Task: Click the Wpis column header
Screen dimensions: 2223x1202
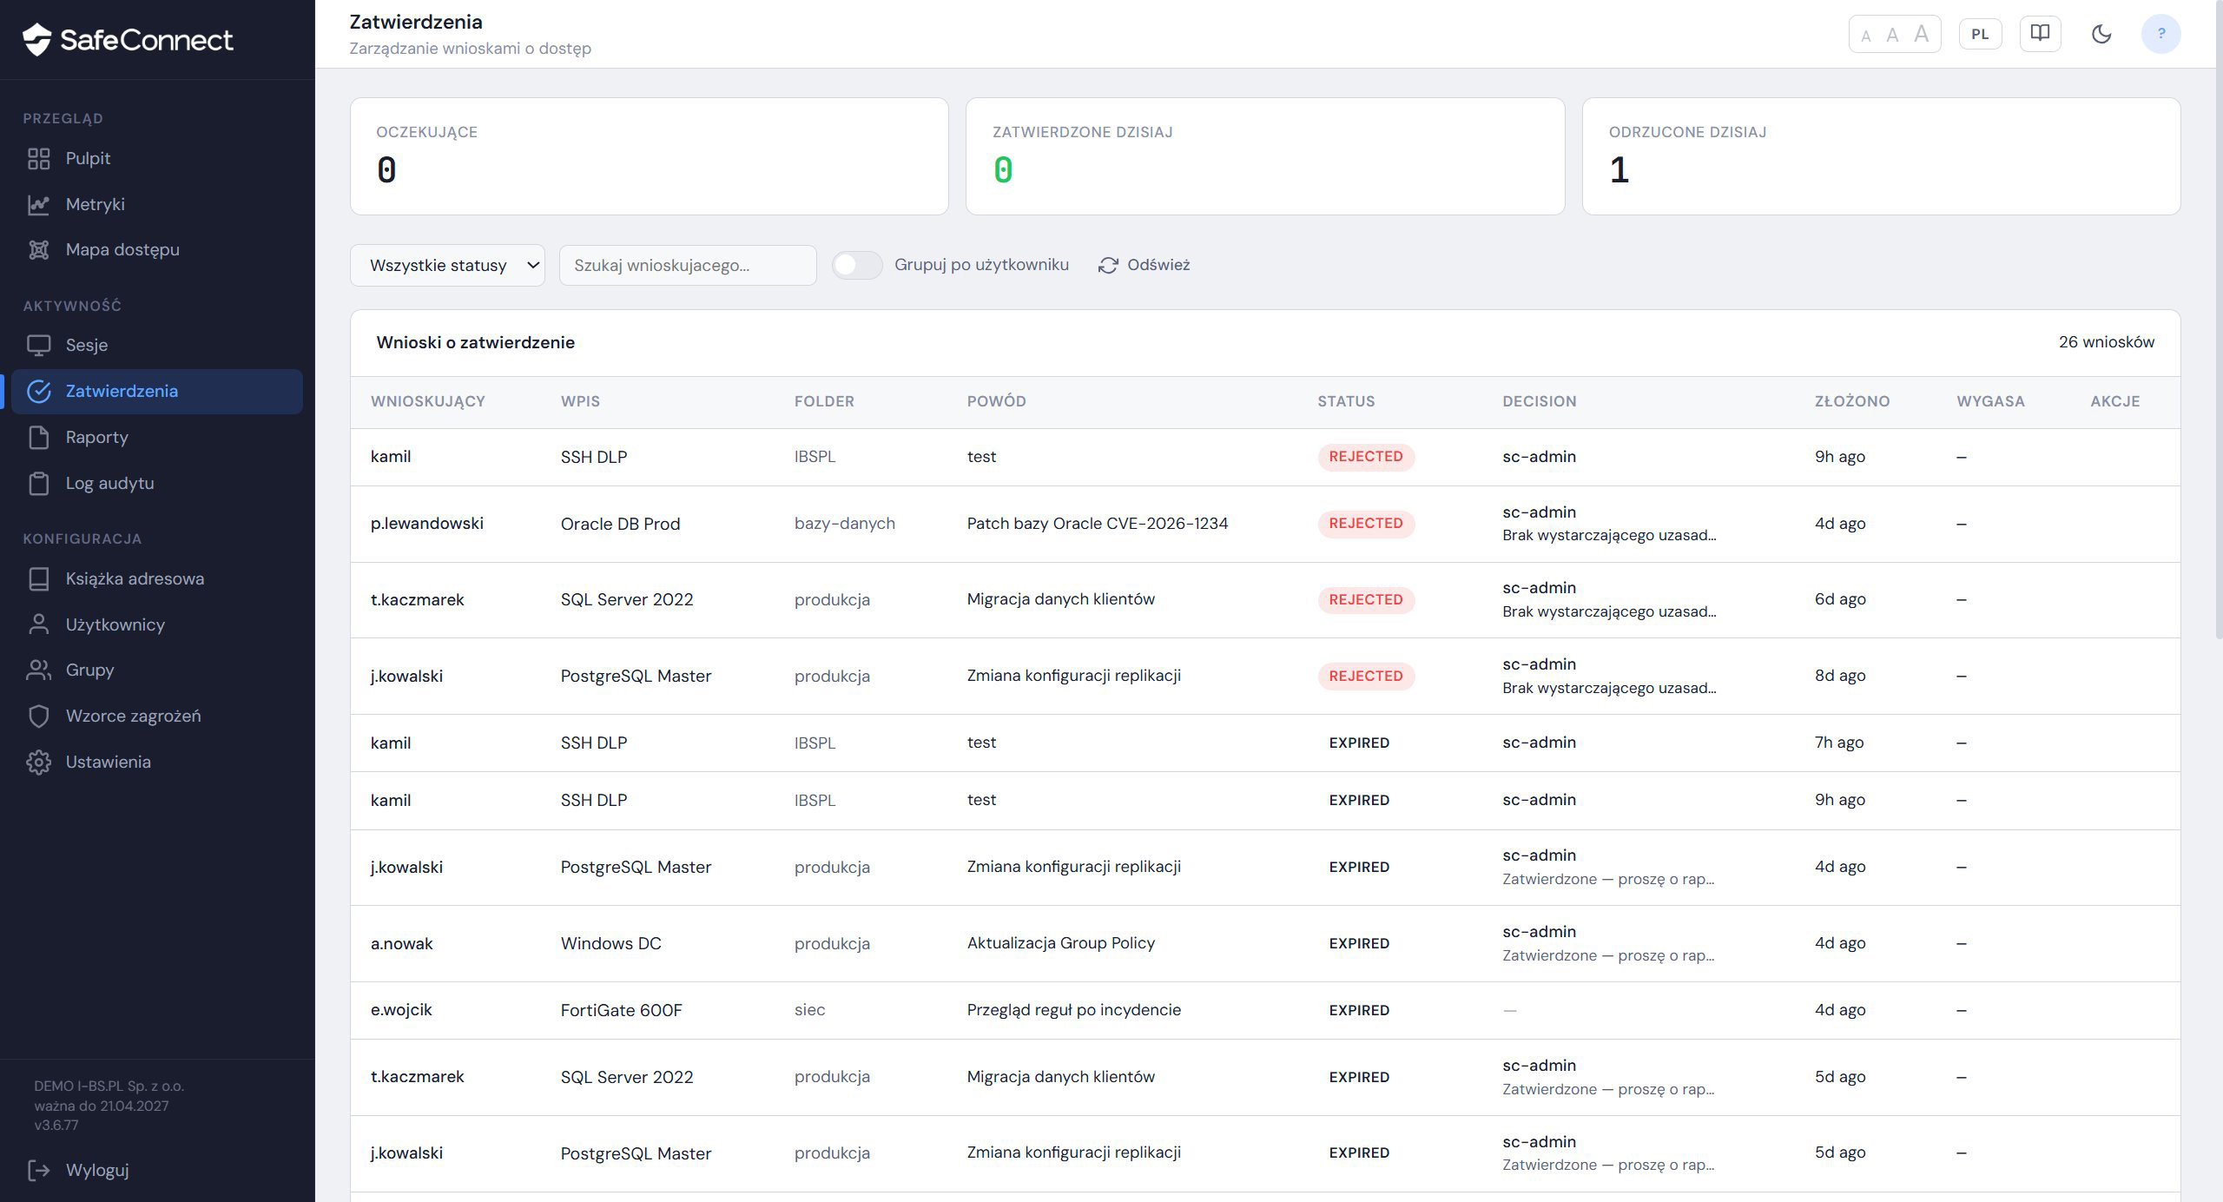Action: (581, 401)
